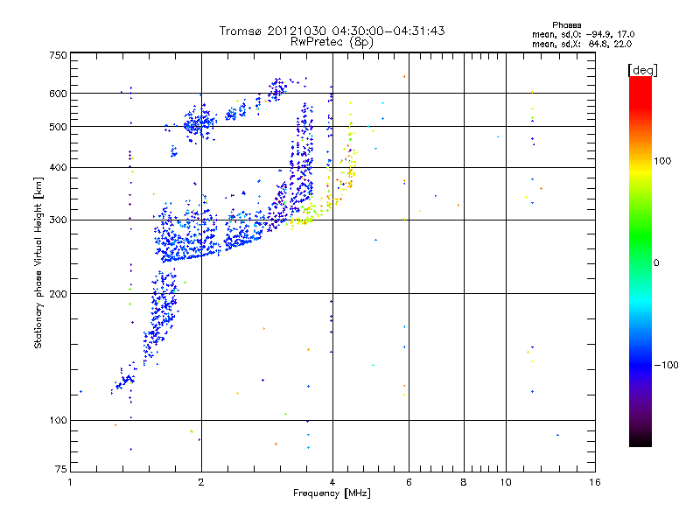Viewport: 700px width, 525px height.
Task: Click y-axis tick label '400'
Action: tap(58, 168)
